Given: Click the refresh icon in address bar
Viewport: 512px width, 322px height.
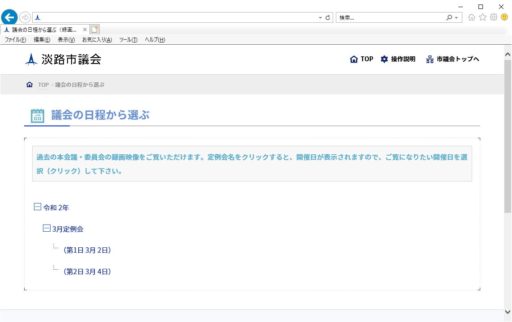Looking at the screenshot, I should 328,17.
